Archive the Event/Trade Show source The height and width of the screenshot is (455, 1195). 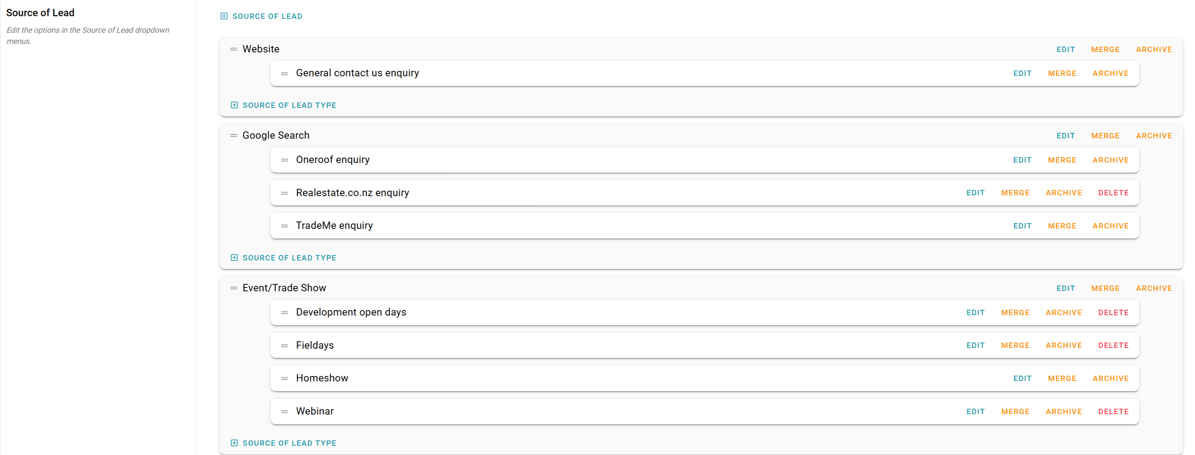click(x=1154, y=288)
